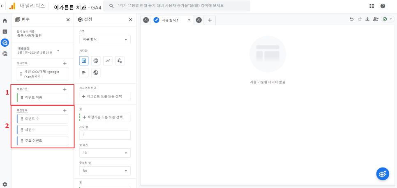The width and height of the screenshot is (397, 188).
Task: Close the 변수 panel
Action: point(68,20)
